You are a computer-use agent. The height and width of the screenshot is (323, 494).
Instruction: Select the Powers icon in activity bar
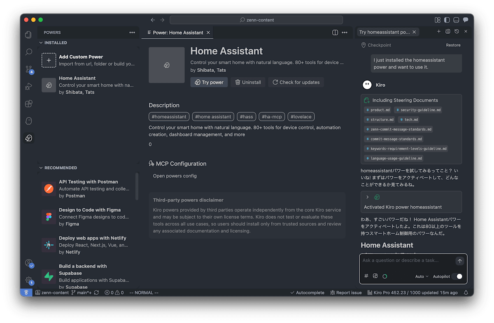tap(28, 138)
